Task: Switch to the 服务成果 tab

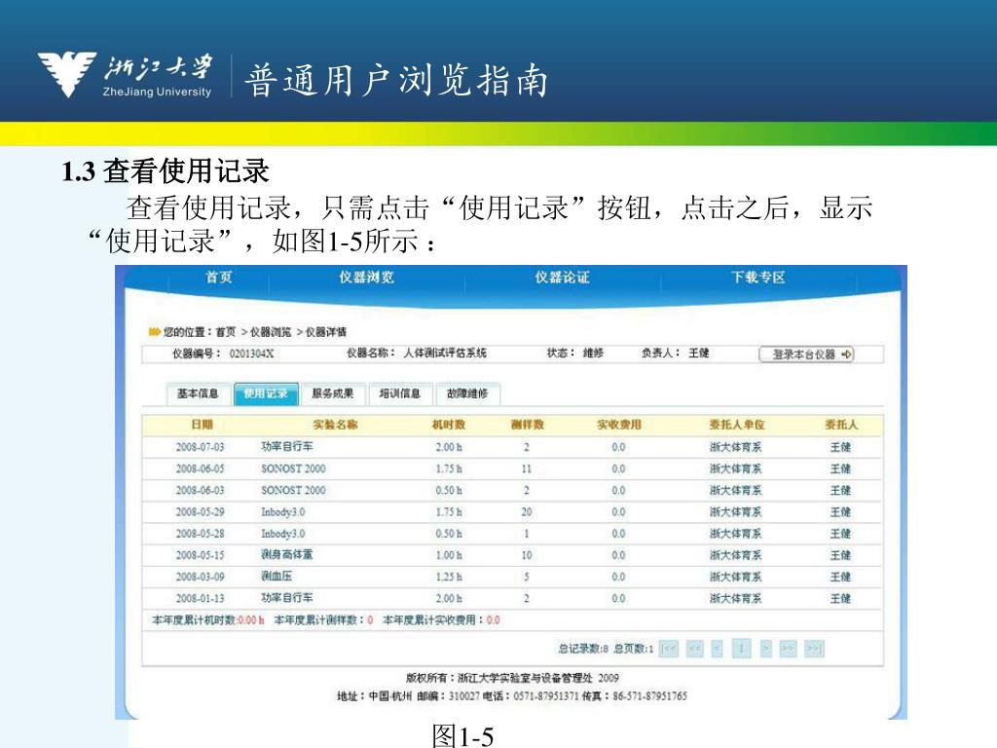Action: (x=333, y=393)
